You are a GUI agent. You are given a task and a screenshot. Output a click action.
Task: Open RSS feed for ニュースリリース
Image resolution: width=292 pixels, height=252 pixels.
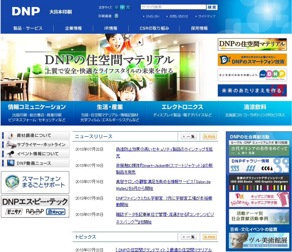(210, 137)
